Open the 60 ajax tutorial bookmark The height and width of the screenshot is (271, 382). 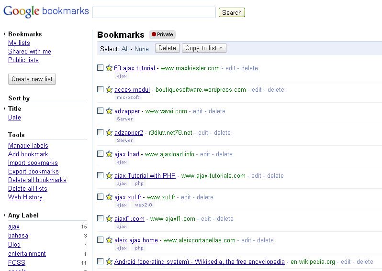click(x=135, y=68)
